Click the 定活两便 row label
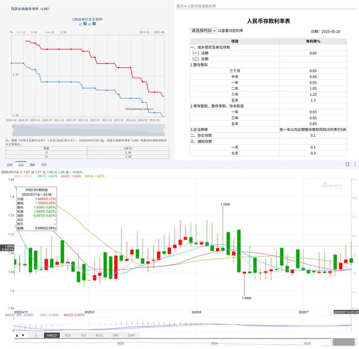The height and width of the screenshot is (349, 359). (x=199, y=130)
